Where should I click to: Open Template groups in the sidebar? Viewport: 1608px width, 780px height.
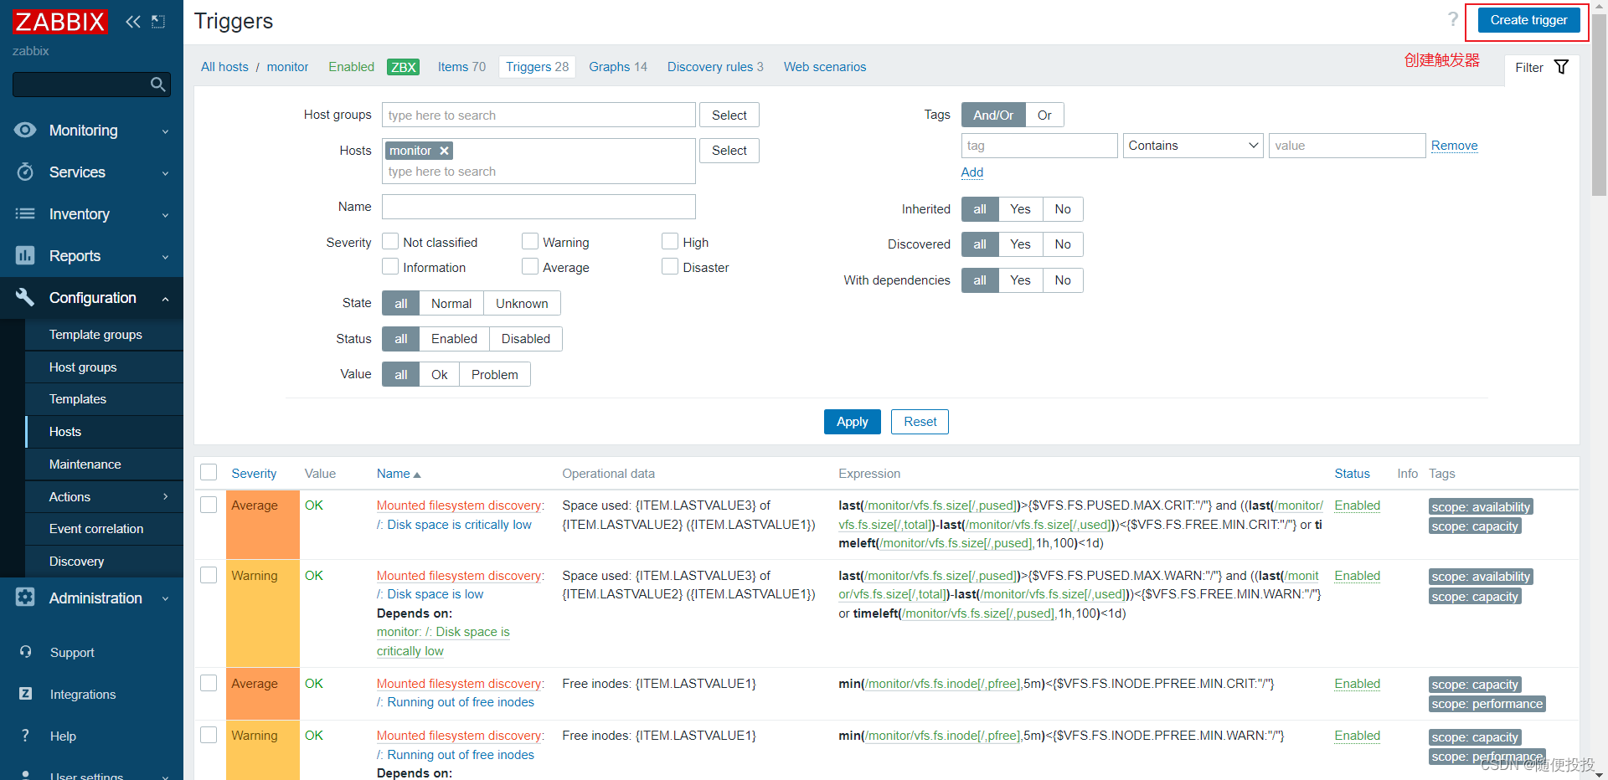pyautogui.click(x=104, y=335)
